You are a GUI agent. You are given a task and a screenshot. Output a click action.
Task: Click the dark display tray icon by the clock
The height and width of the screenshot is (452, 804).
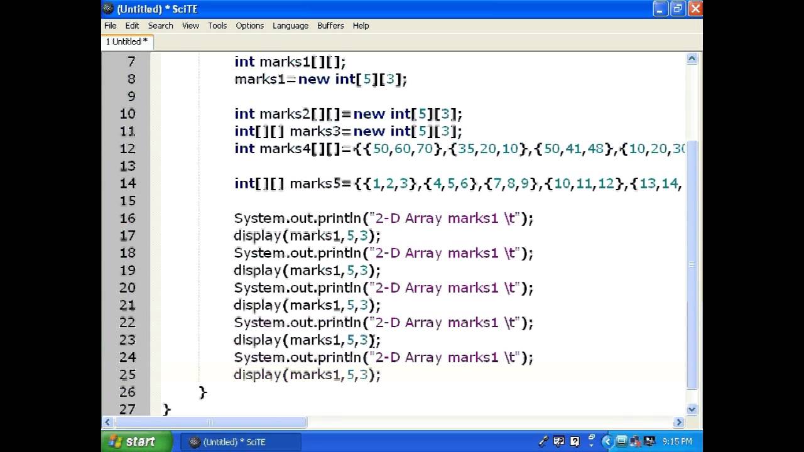pos(649,441)
